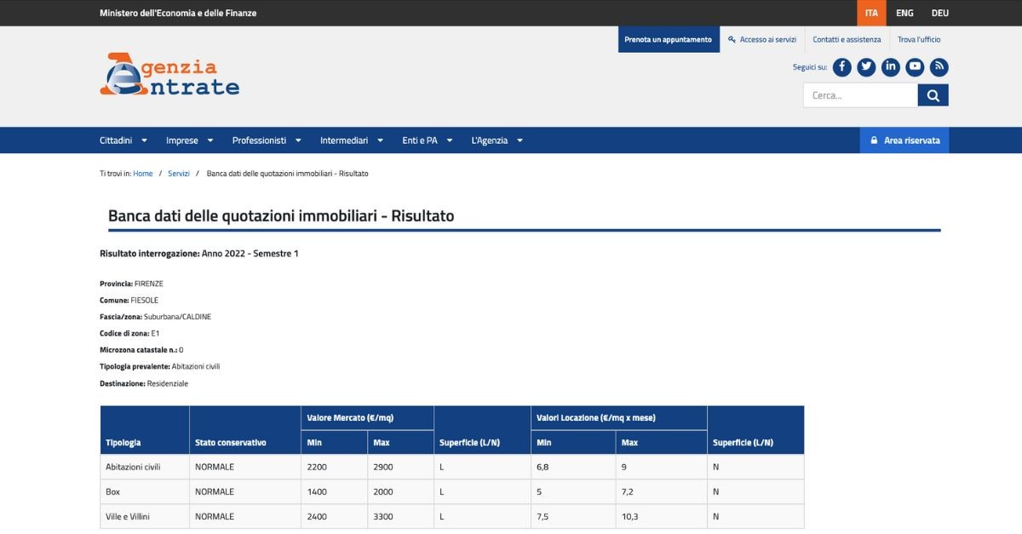Select the ITA language option
1022x534 pixels.
(x=871, y=13)
